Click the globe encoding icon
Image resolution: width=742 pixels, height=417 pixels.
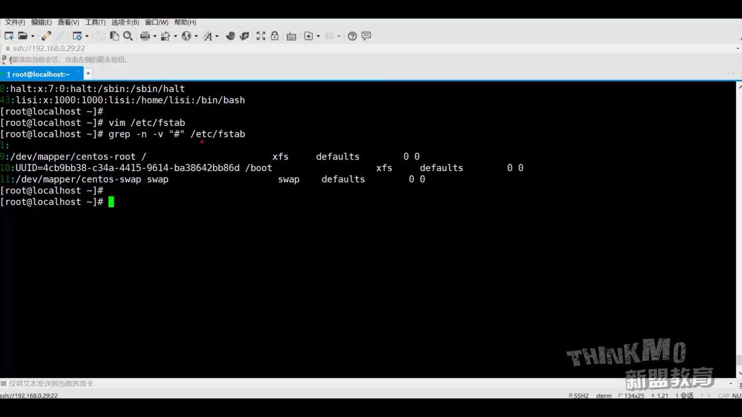[186, 36]
